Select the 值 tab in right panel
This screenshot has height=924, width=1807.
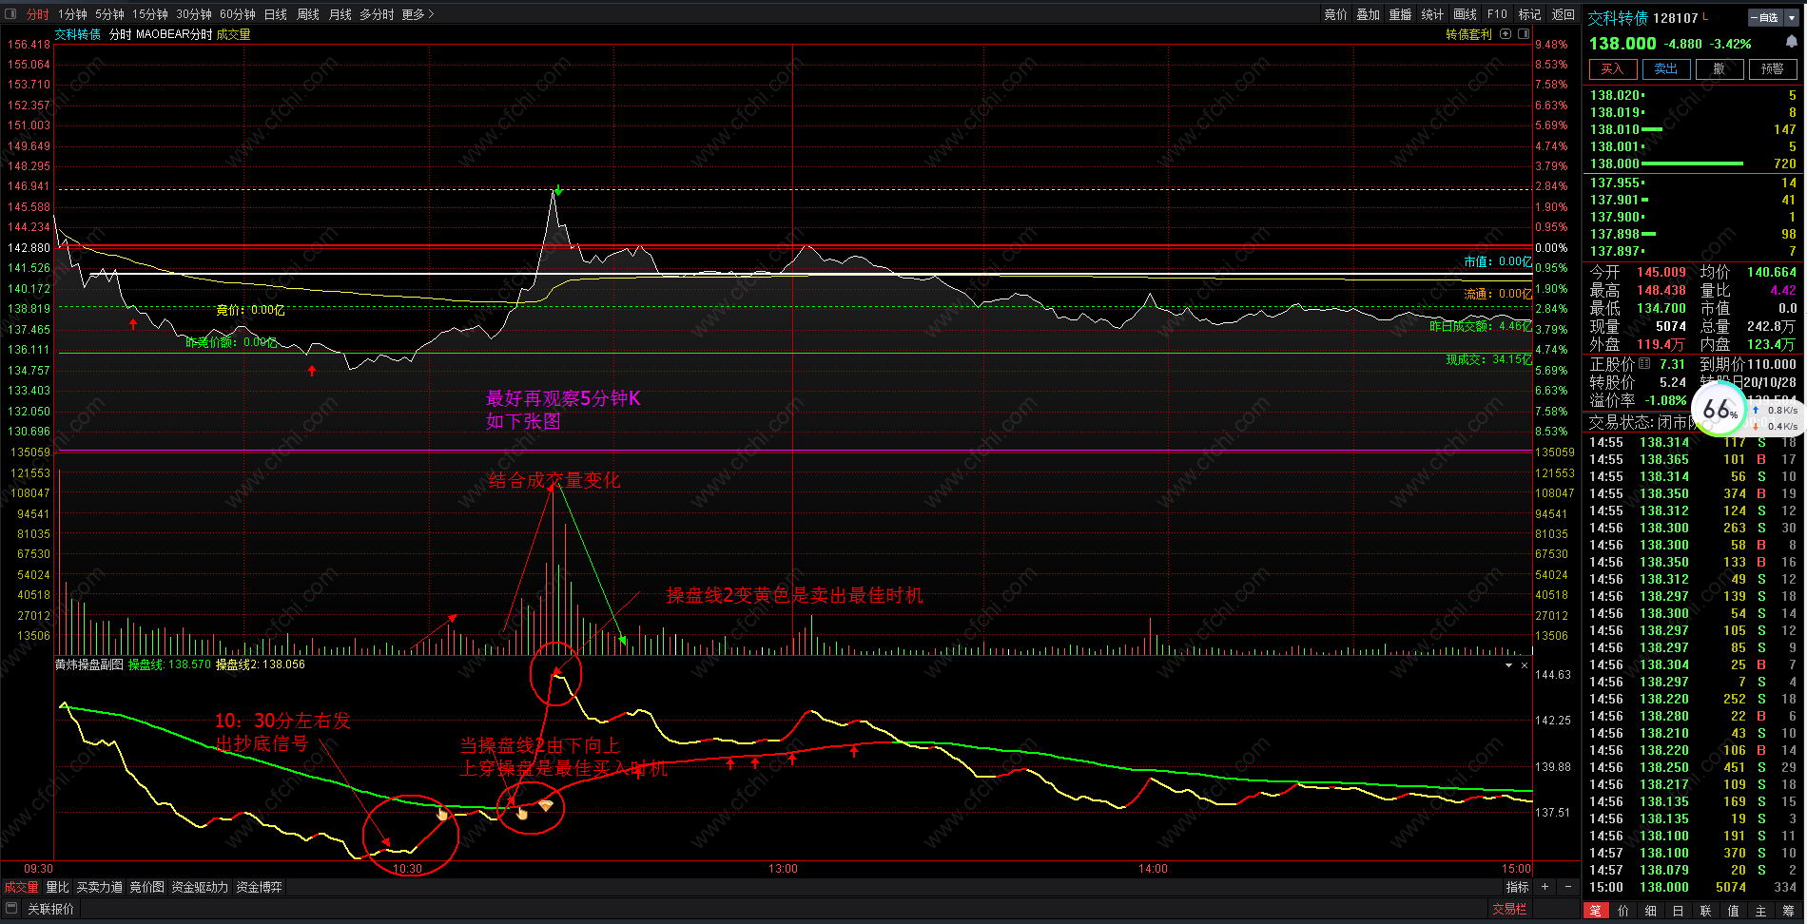[x=1734, y=911]
